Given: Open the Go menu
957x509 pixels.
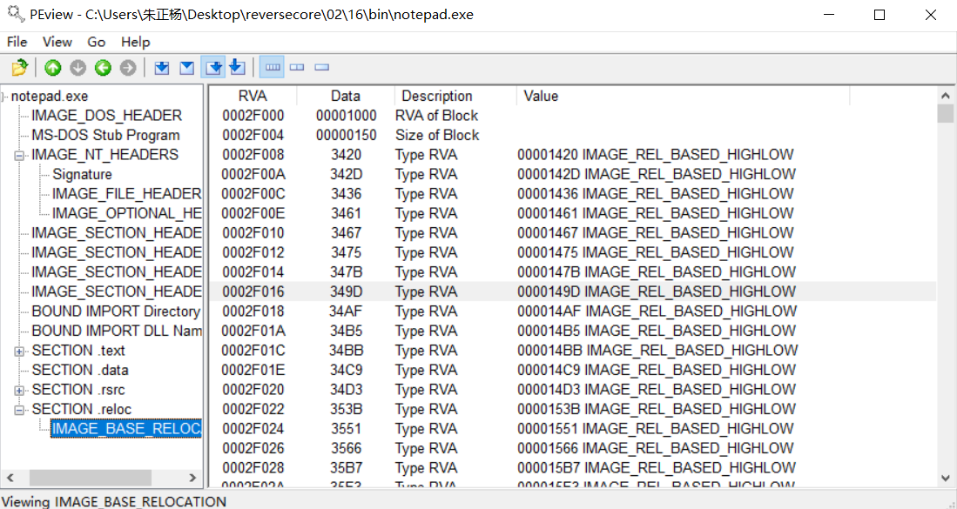Looking at the screenshot, I should [x=96, y=42].
